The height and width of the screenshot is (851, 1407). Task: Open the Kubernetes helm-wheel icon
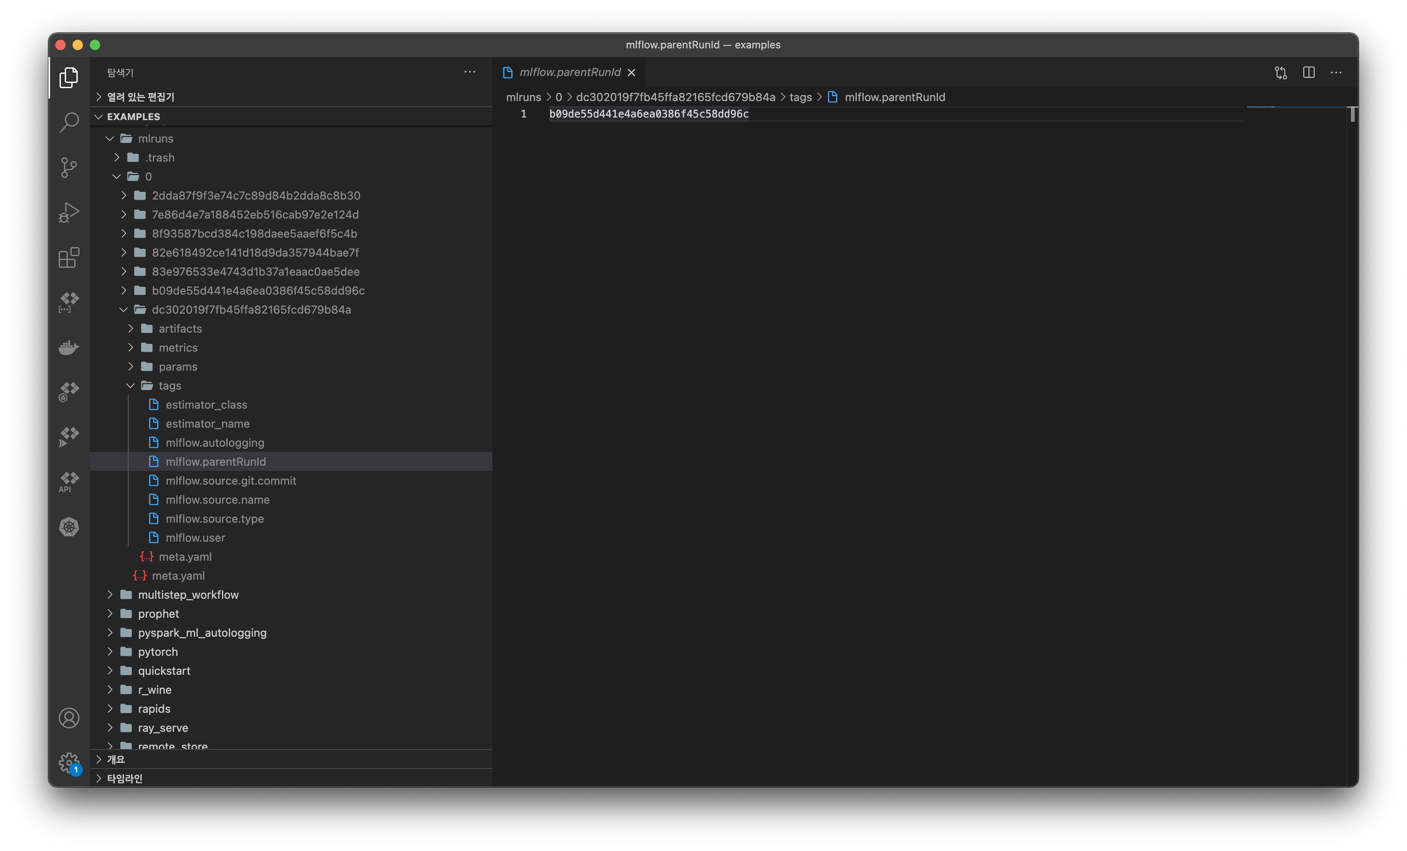[x=69, y=527]
